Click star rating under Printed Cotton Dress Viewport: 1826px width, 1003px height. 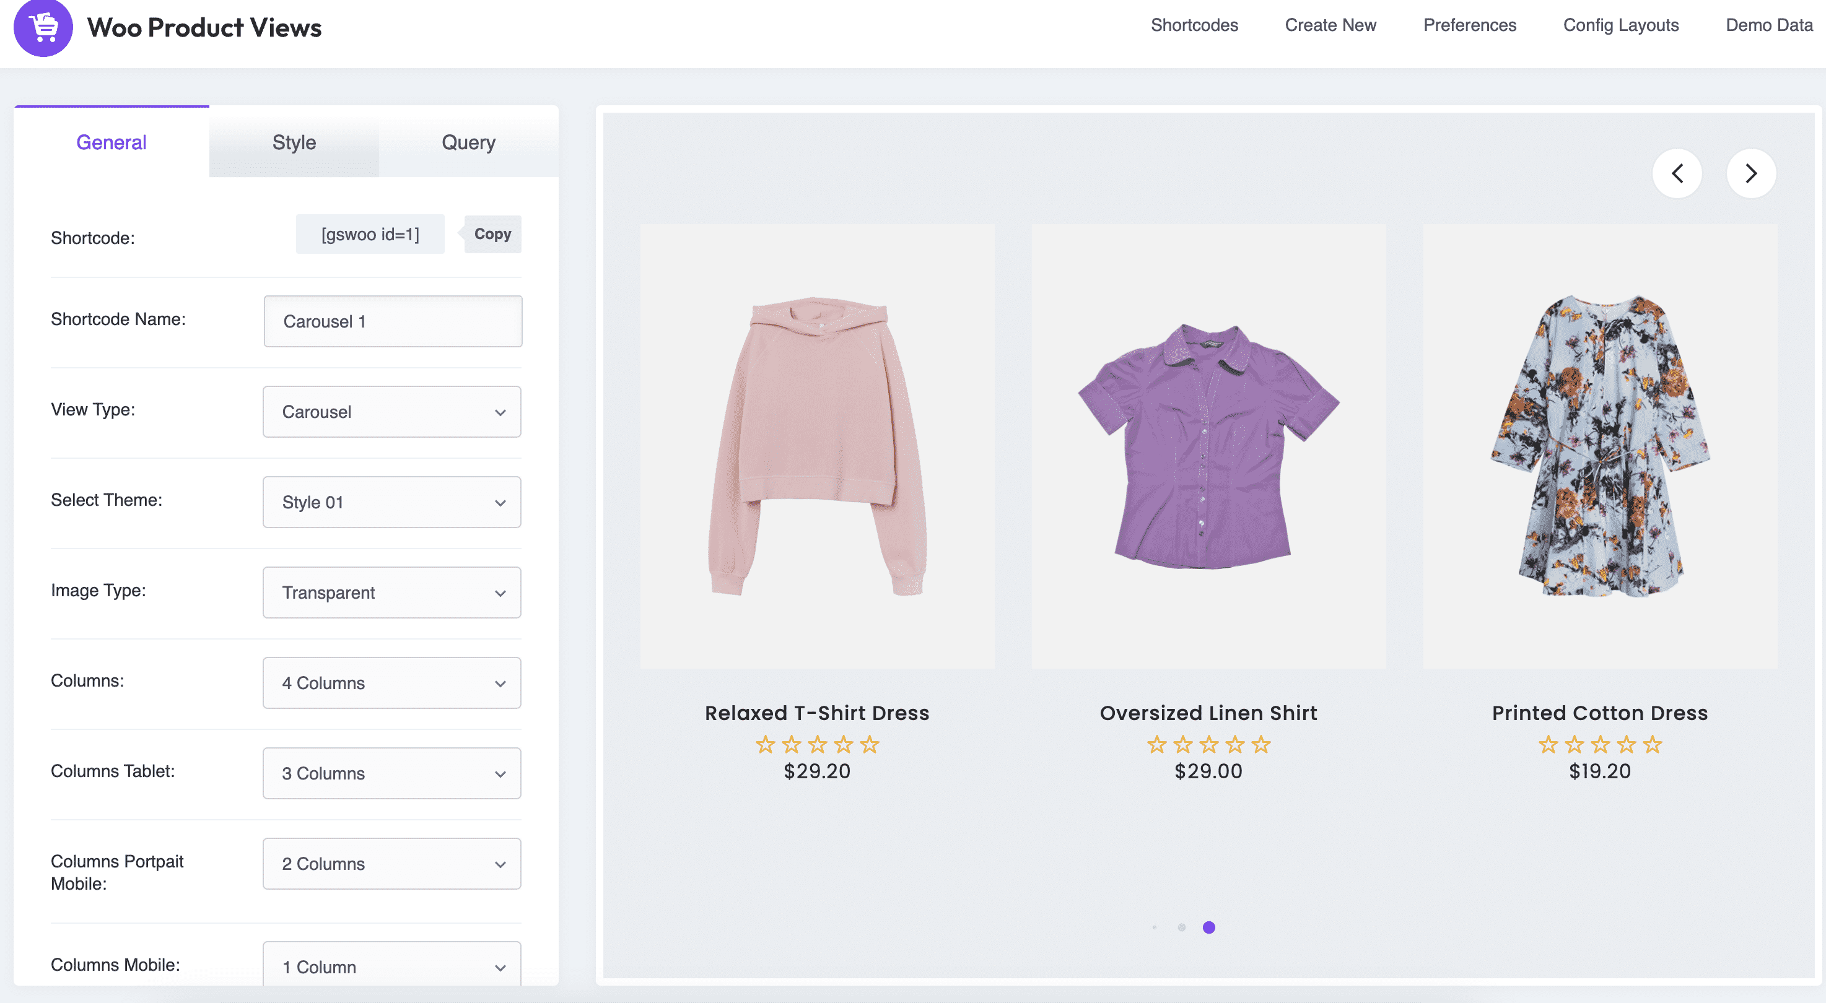(x=1600, y=744)
